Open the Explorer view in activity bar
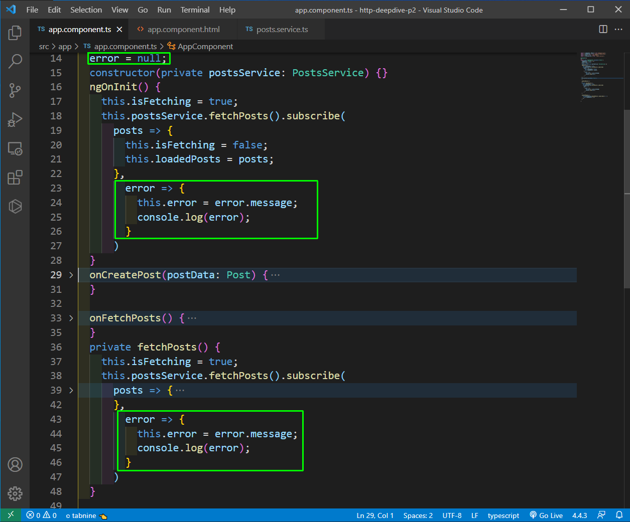This screenshot has height=522, width=630. tap(15, 33)
